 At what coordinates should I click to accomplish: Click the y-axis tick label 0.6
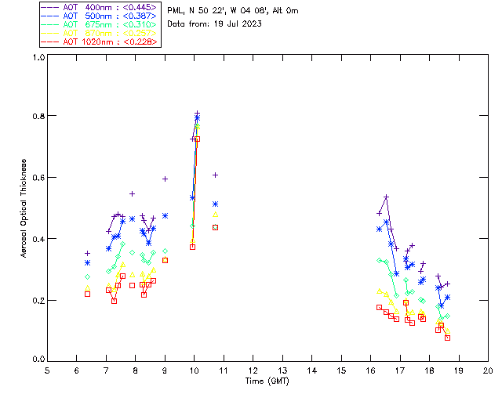(x=38, y=178)
